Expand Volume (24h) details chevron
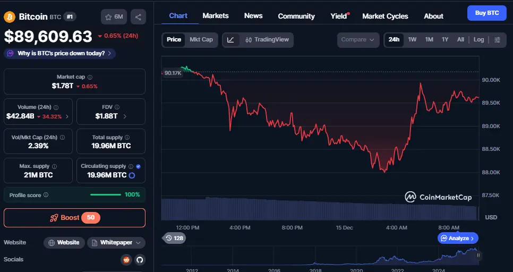Viewport: 513px width, 272px height. point(67,116)
